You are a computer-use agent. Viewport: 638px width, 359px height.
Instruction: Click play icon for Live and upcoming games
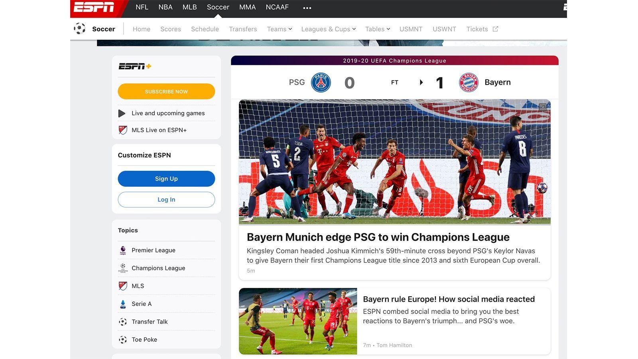(122, 113)
